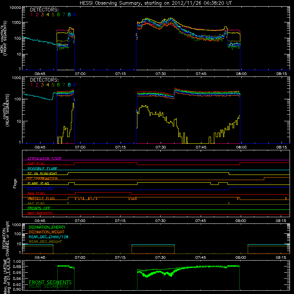Select 07:15 time label under rear segments plot

pos(121,147)
